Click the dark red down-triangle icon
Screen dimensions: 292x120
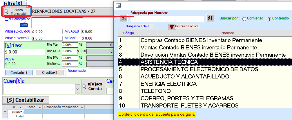[x=172, y=27]
